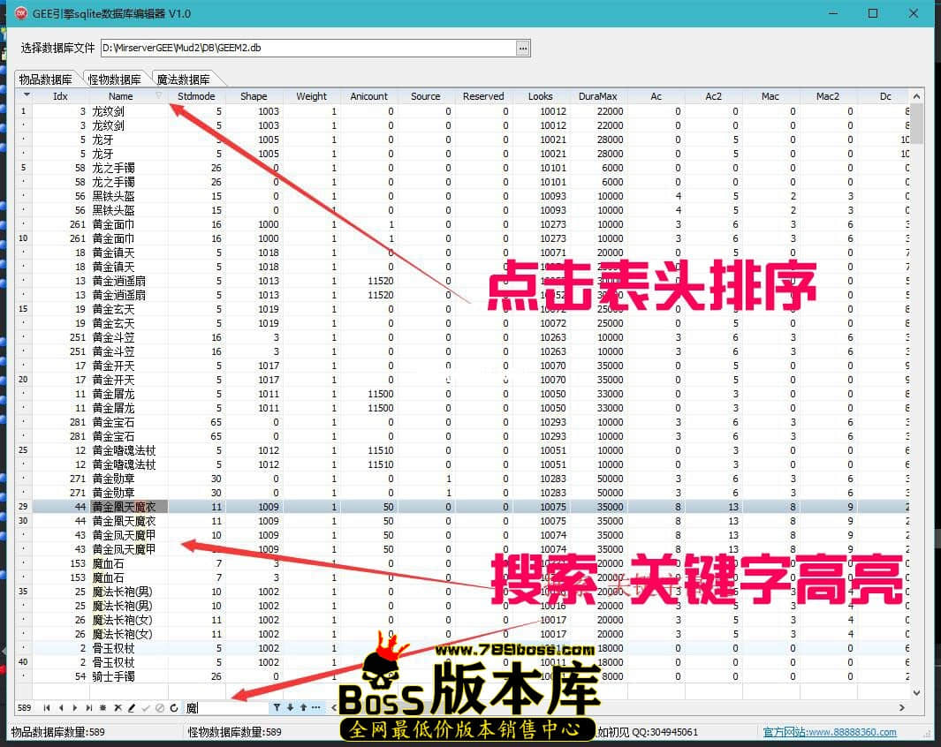This screenshot has width=941, height=747.
Task: Click previous record navigator arrow
Action: point(61,708)
